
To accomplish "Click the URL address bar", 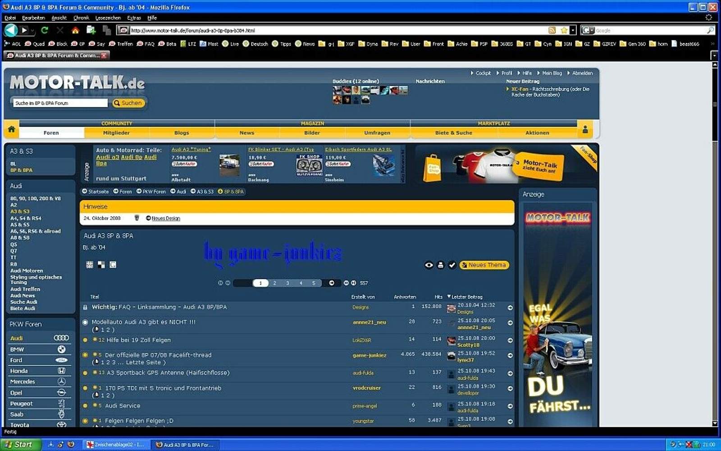I will coord(338,30).
